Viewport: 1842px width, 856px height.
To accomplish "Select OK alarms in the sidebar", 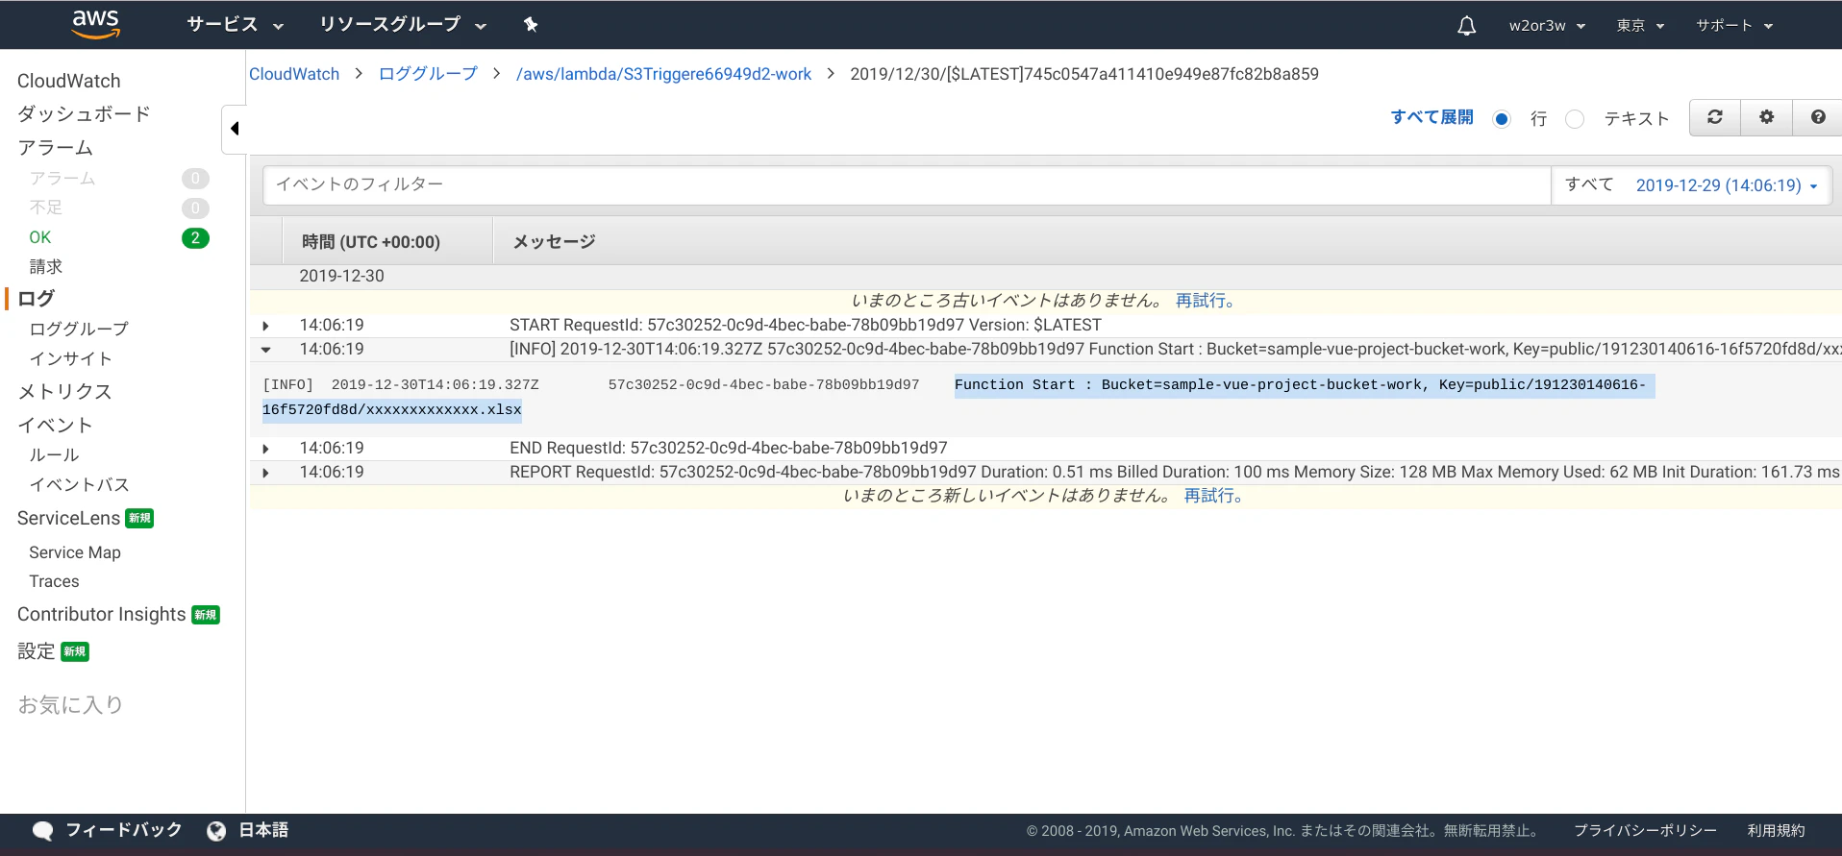I will [x=40, y=237].
